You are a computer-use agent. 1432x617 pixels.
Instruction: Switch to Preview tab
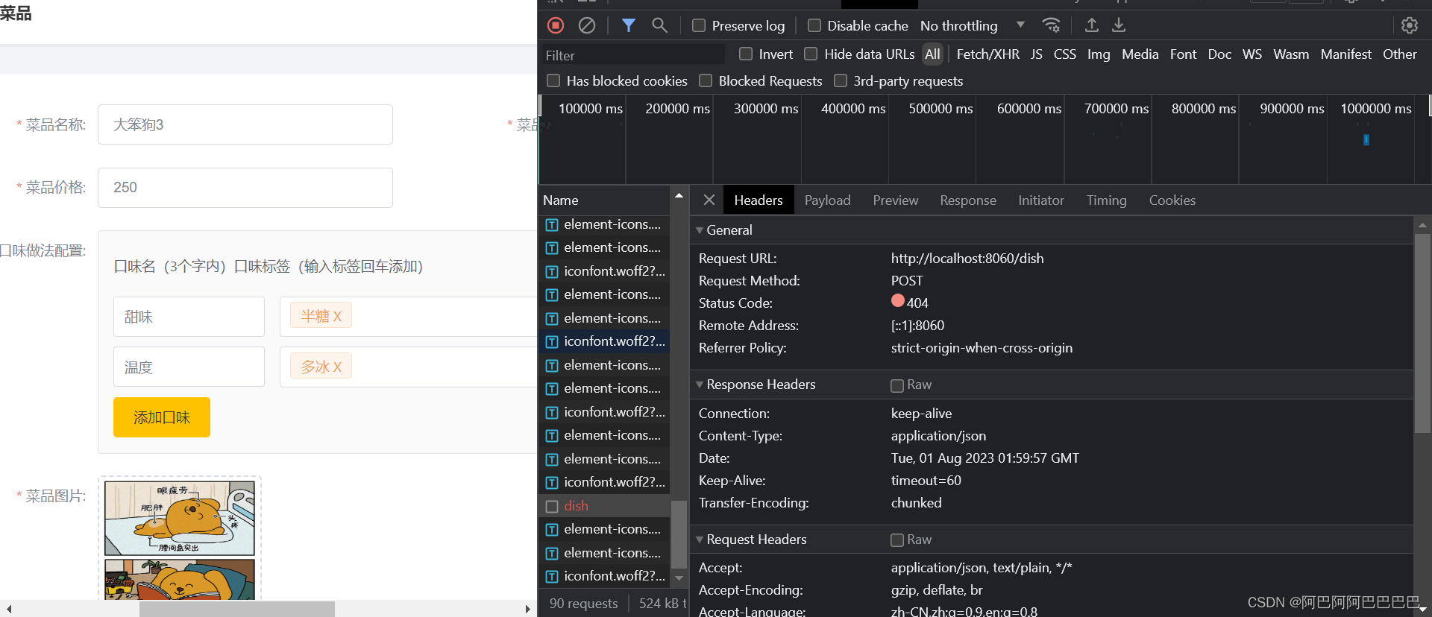tap(896, 200)
